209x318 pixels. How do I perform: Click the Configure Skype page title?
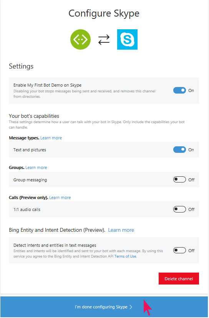point(104,13)
